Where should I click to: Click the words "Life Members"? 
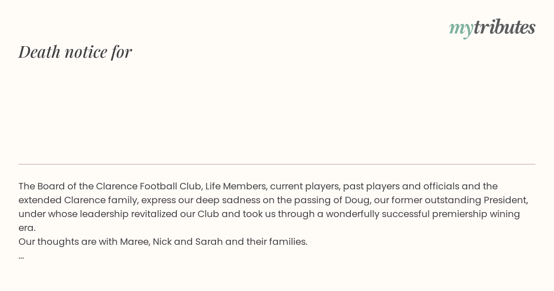click(x=236, y=186)
